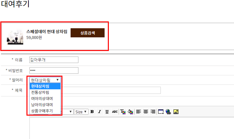Open the background fill color tool

[x=130, y=112]
